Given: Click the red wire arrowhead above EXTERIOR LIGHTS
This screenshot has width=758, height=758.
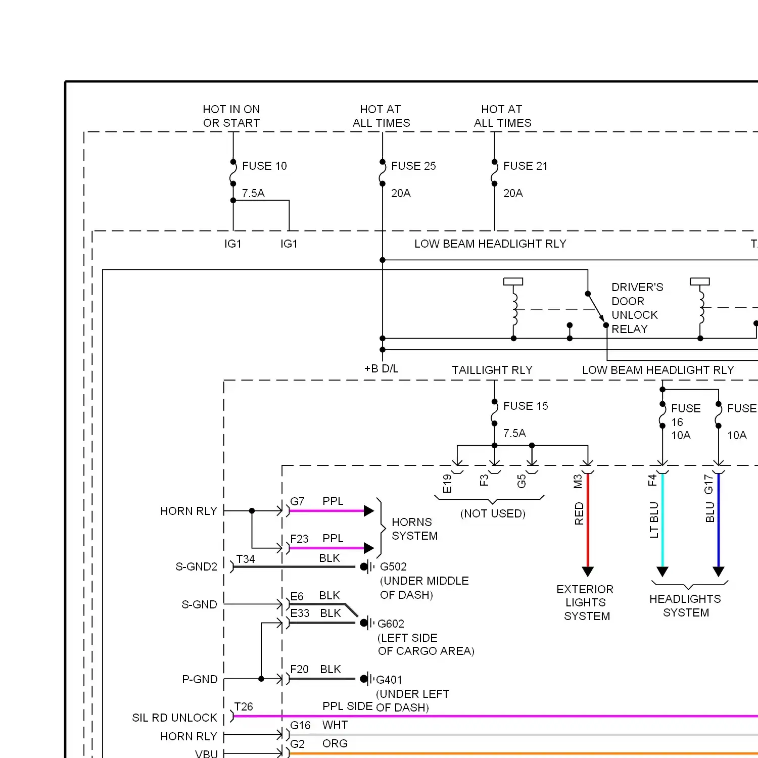Looking at the screenshot, I should click(x=588, y=572).
